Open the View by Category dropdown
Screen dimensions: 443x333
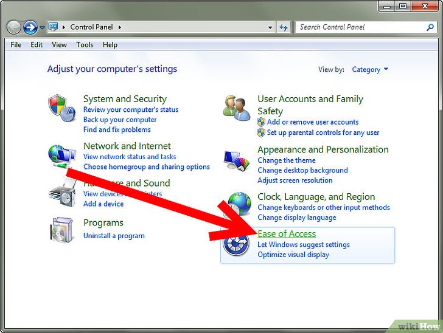click(370, 69)
